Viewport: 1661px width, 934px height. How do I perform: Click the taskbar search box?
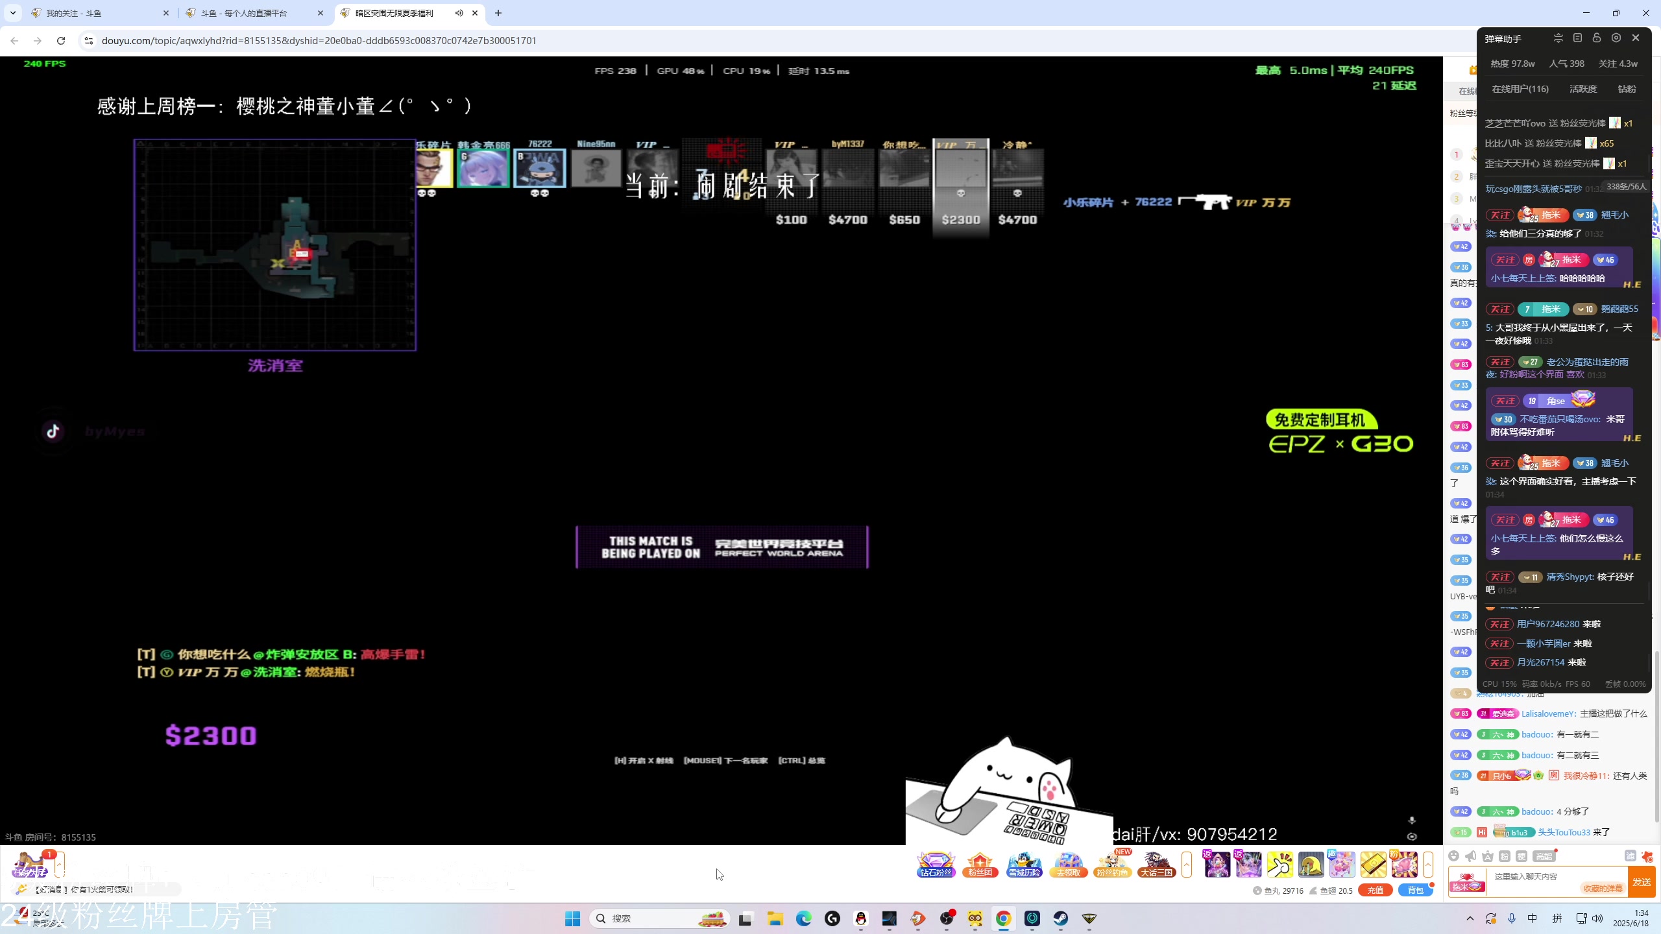point(659,918)
